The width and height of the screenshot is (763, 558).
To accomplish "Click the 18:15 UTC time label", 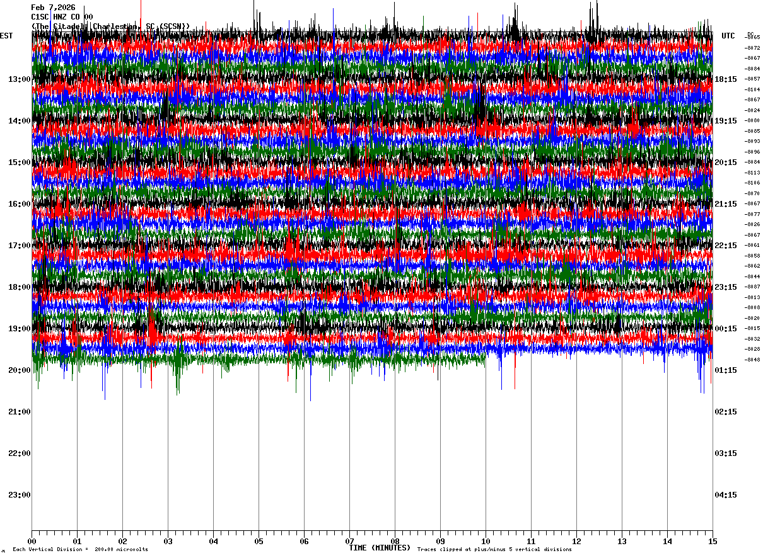I will (726, 79).
